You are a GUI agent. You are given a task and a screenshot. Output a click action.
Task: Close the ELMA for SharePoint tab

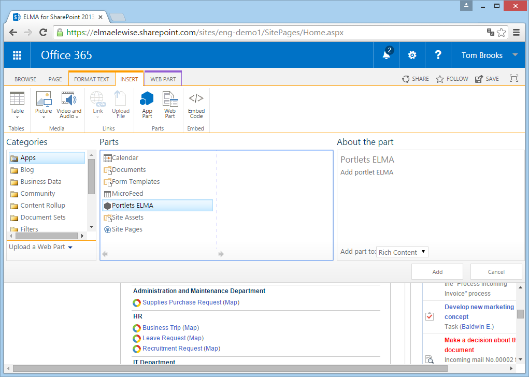pos(101,17)
